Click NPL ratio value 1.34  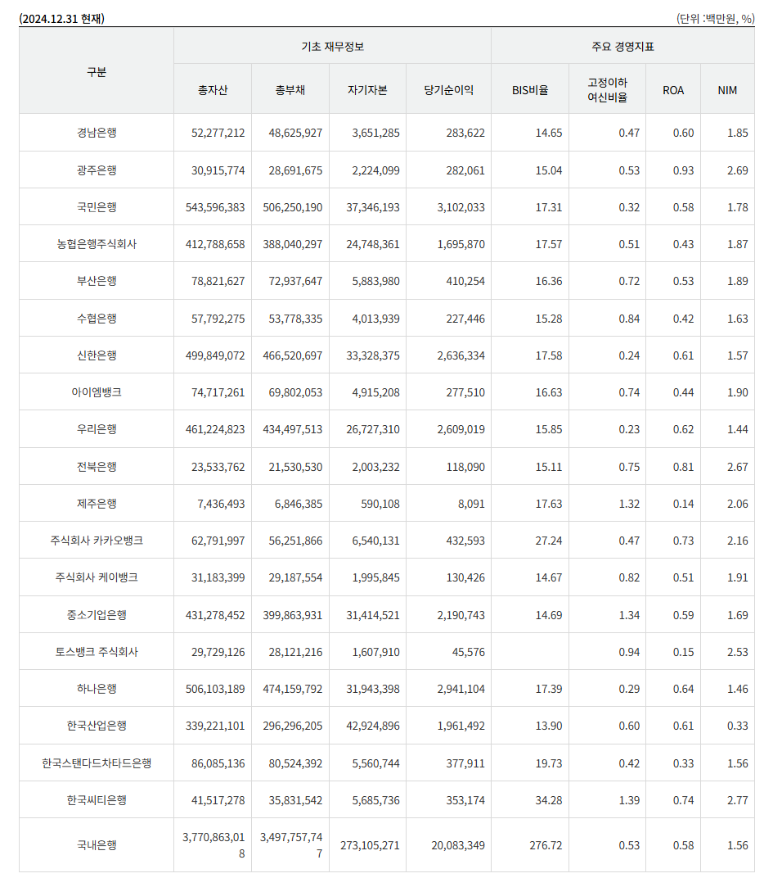(629, 615)
